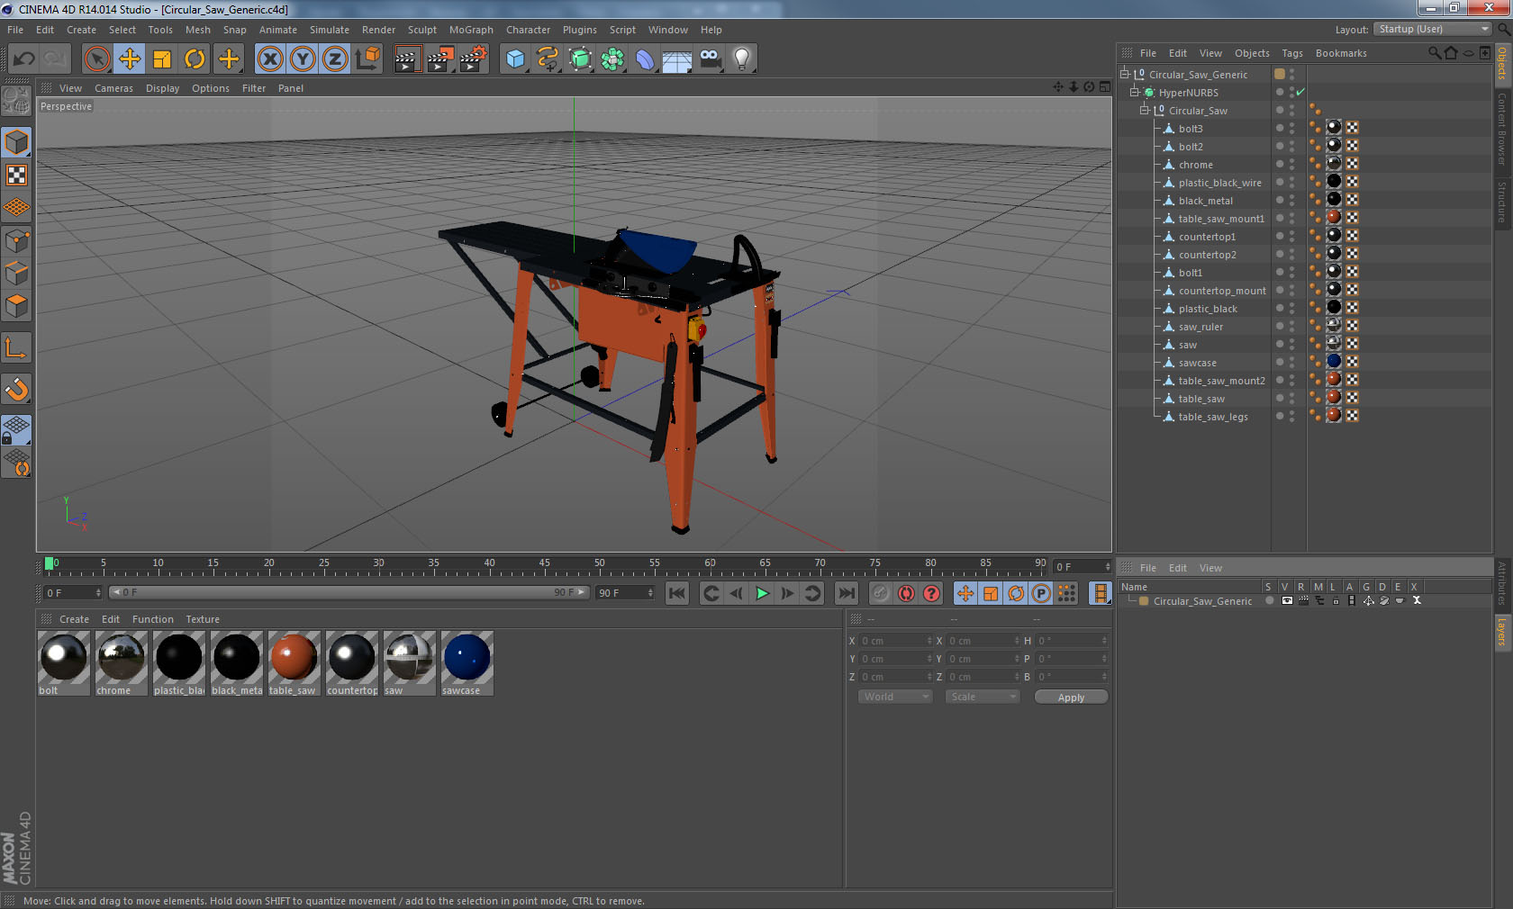Click the Circular_Saw_Generic layer color swatch
Viewport: 1513px width, 909px height.
coord(1144,601)
